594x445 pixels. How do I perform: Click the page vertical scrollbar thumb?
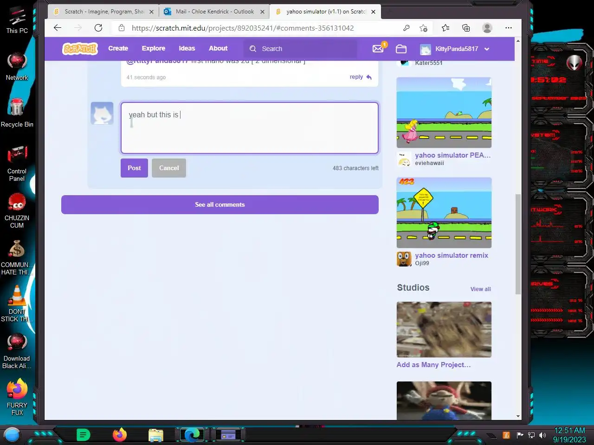point(518,244)
